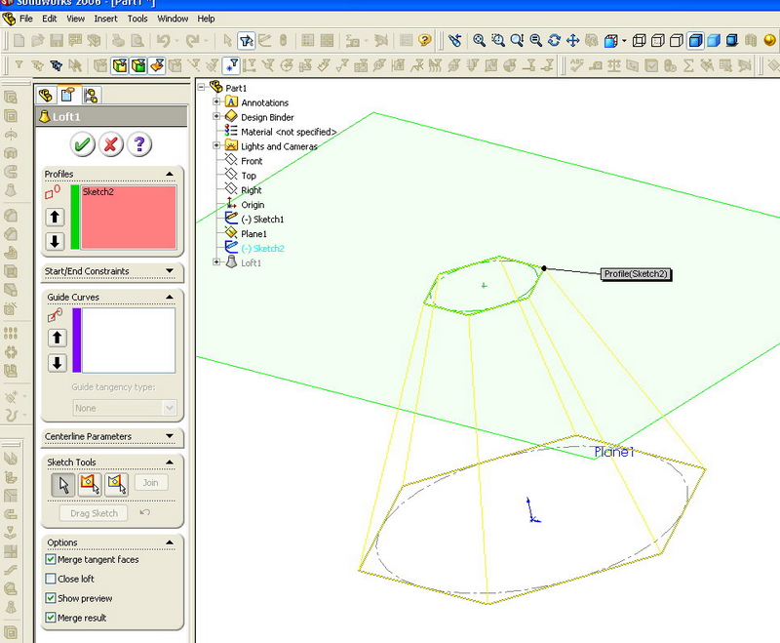Viewport: 780px width, 643px height.
Task: Cancel the loft with red X
Action: click(x=111, y=145)
